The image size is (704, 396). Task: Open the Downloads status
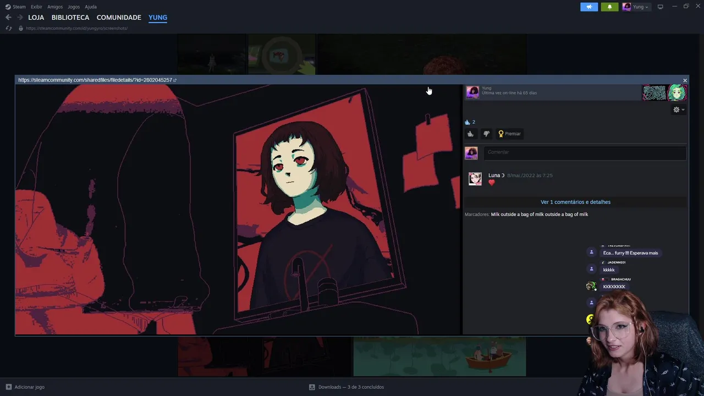346,387
